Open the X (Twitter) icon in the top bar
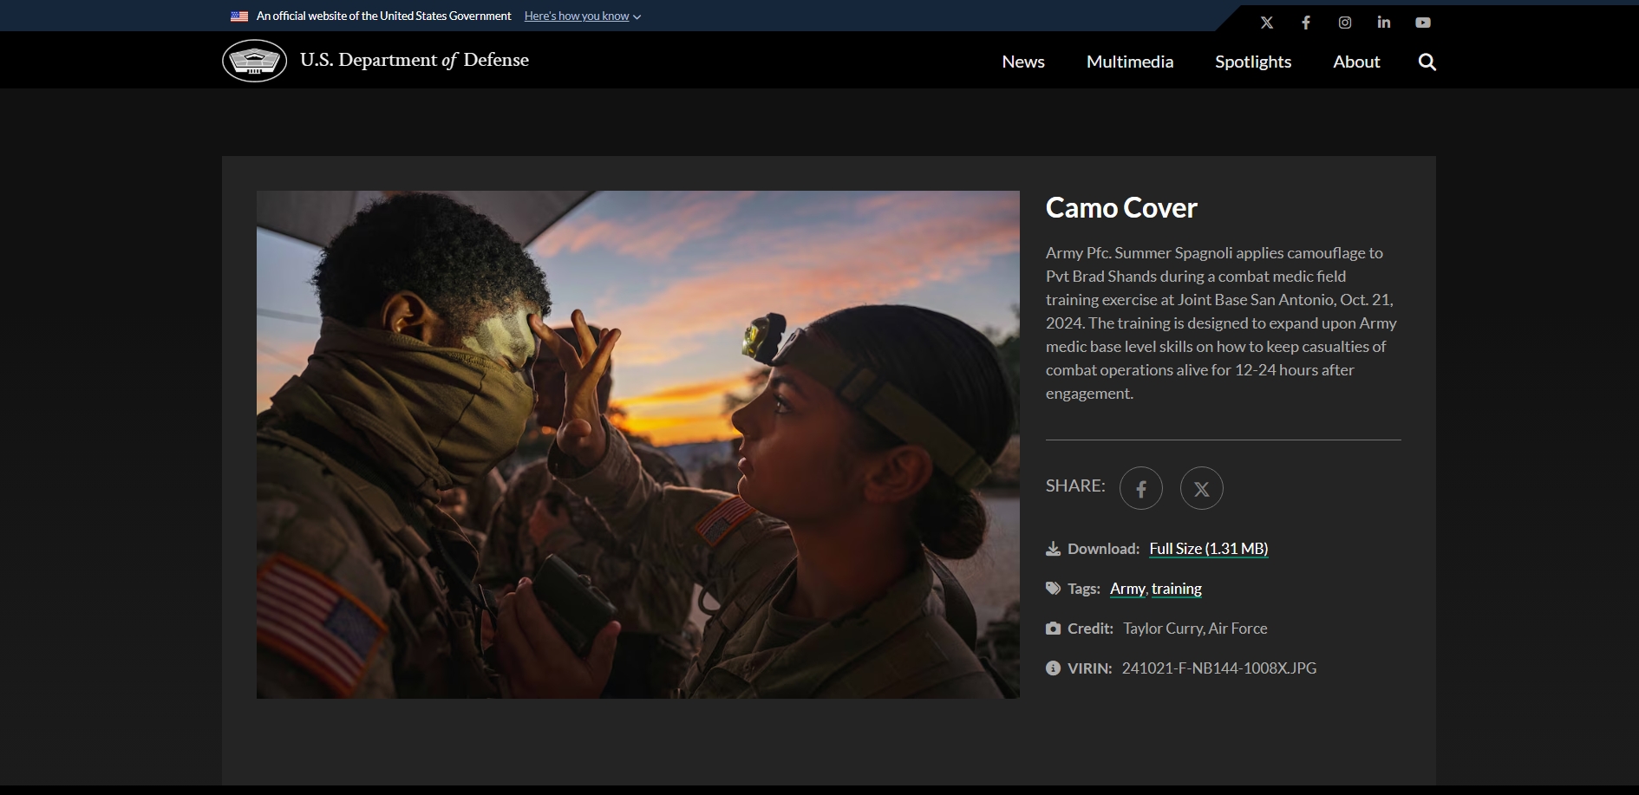The height and width of the screenshot is (795, 1639). (1267, 23)
